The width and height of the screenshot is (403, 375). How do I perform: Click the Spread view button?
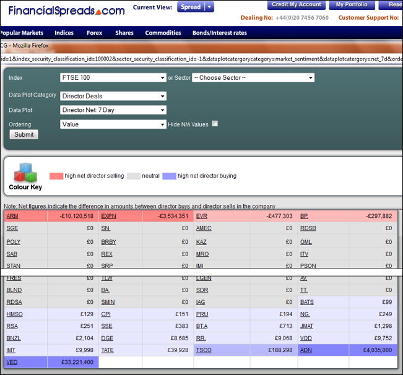[x=191, y=7]
